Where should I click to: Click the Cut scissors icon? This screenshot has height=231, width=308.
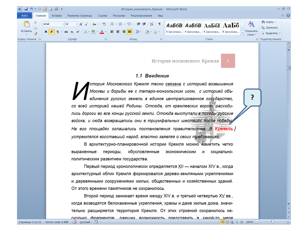point(36,22)
